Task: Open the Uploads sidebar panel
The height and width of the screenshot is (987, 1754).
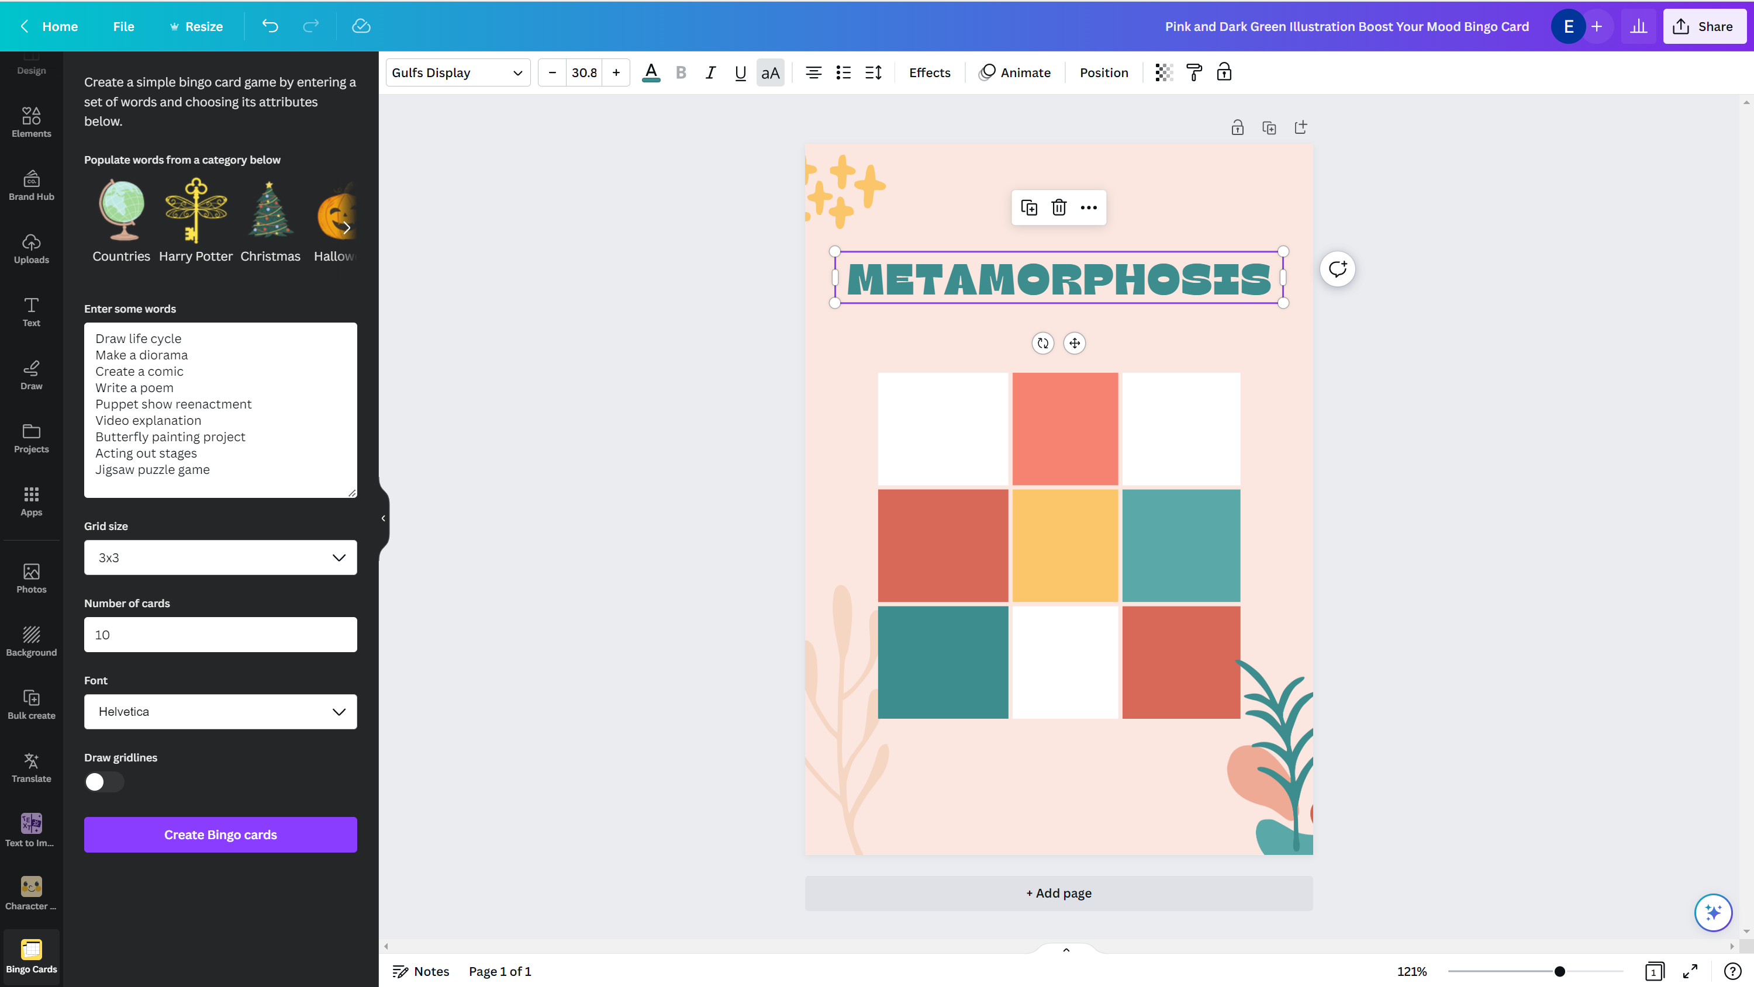Action: pyautogui.click(x=32, y=248)
